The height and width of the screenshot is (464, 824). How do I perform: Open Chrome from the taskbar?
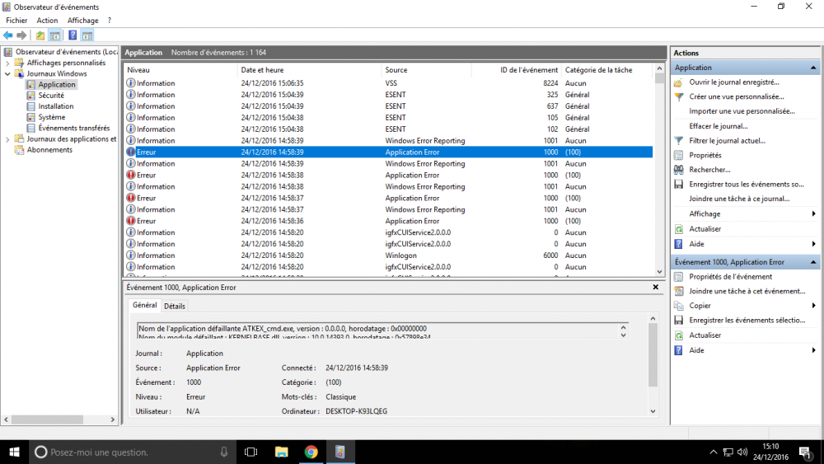click(x=311, y=452)
